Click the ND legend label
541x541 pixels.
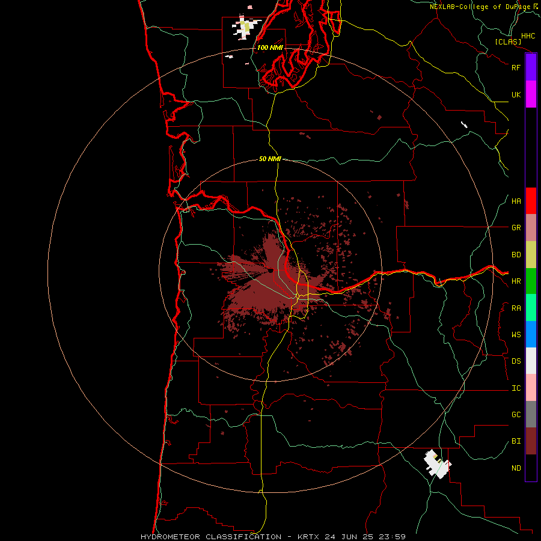click(x=516, y=468)
